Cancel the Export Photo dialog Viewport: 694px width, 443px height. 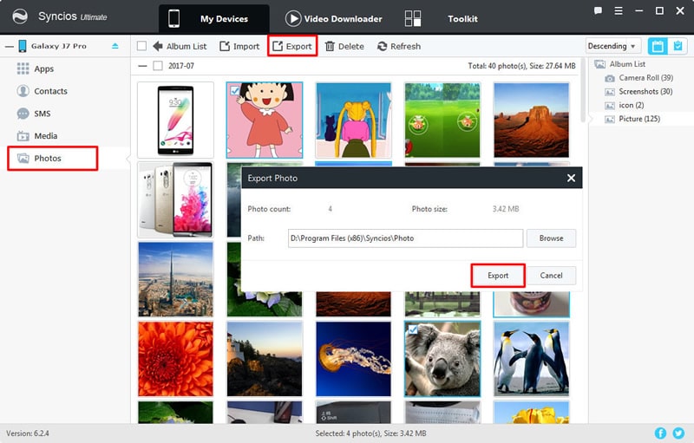pos(551,276)
